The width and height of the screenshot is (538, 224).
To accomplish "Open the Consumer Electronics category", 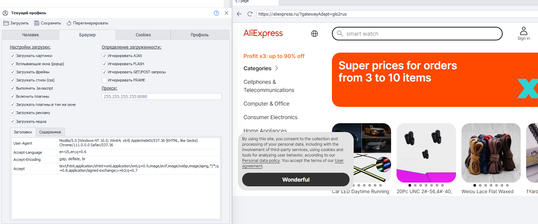I will (x=270, y=117).
